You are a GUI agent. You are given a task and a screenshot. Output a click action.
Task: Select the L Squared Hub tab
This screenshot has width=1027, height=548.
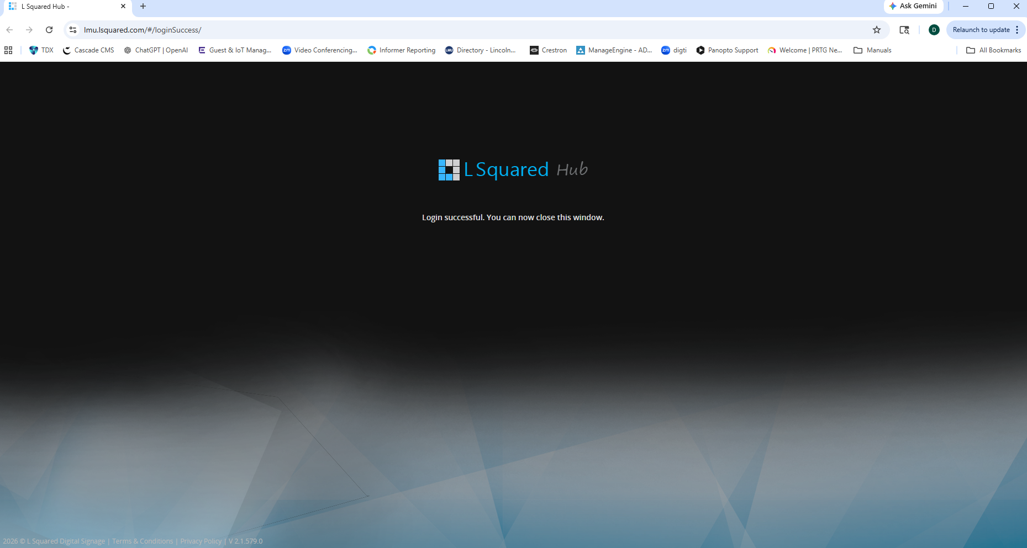point(66,7)
